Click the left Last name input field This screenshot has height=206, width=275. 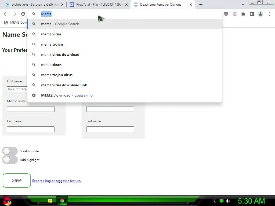click(x=31, y=129)
